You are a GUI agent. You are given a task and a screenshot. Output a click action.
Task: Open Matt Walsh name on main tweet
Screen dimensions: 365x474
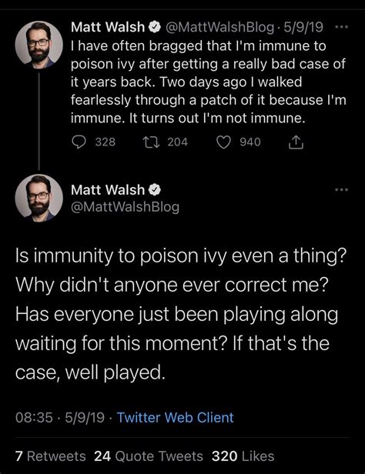tap(108, 190)
